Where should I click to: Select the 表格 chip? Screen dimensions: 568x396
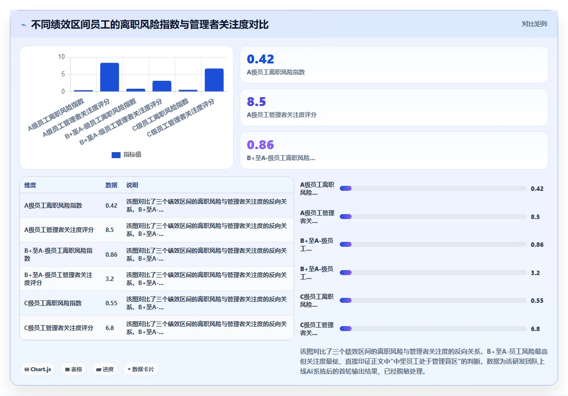coord(73,369)
